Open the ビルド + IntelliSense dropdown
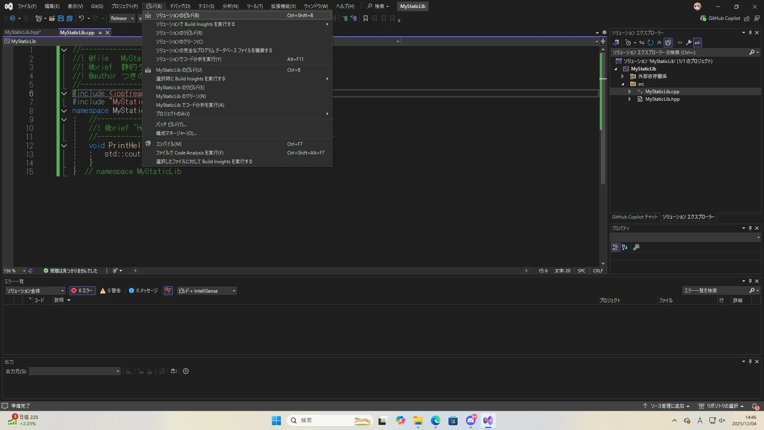Screen dimensions: 764x430 pos(207,291)
